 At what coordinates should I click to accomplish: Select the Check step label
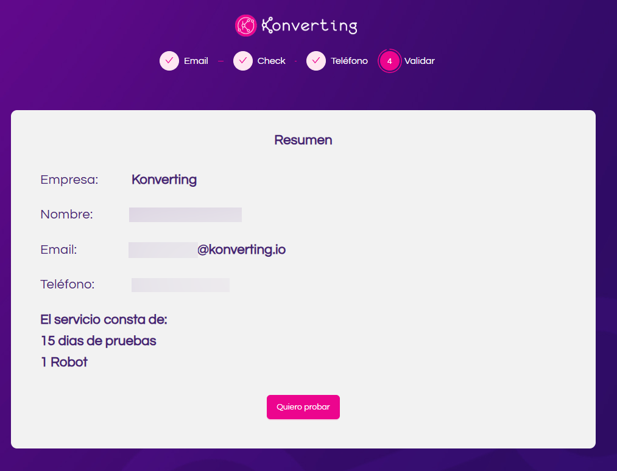[271, 61]
